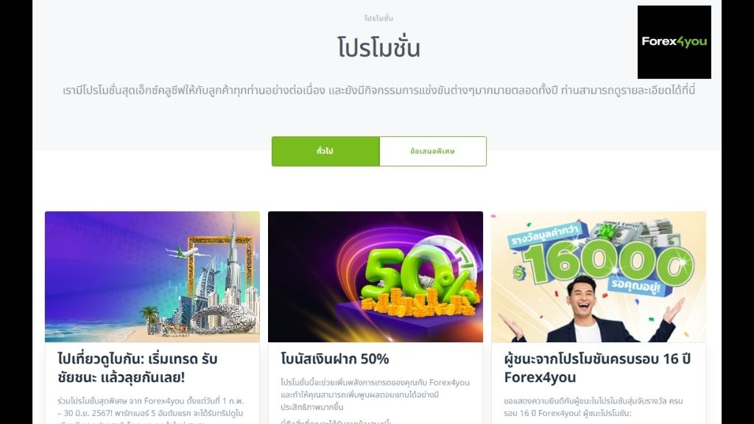Click the green 16000 prize number
The width and height of the screenshot is (754, 424).
(609, 262)
